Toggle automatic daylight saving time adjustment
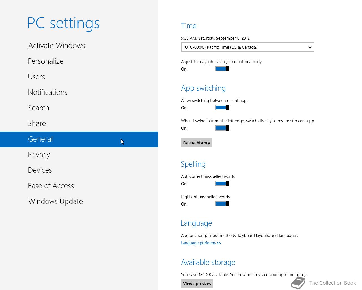362x290 pixels. pyautogui.click(x=222, y=69)
